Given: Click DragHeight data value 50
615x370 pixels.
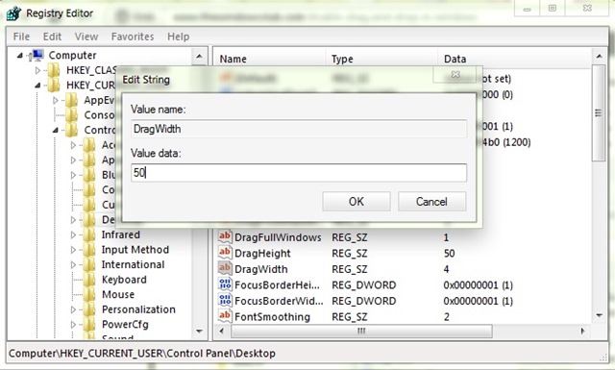Looking at the screenshot, I should pos(449,253).
